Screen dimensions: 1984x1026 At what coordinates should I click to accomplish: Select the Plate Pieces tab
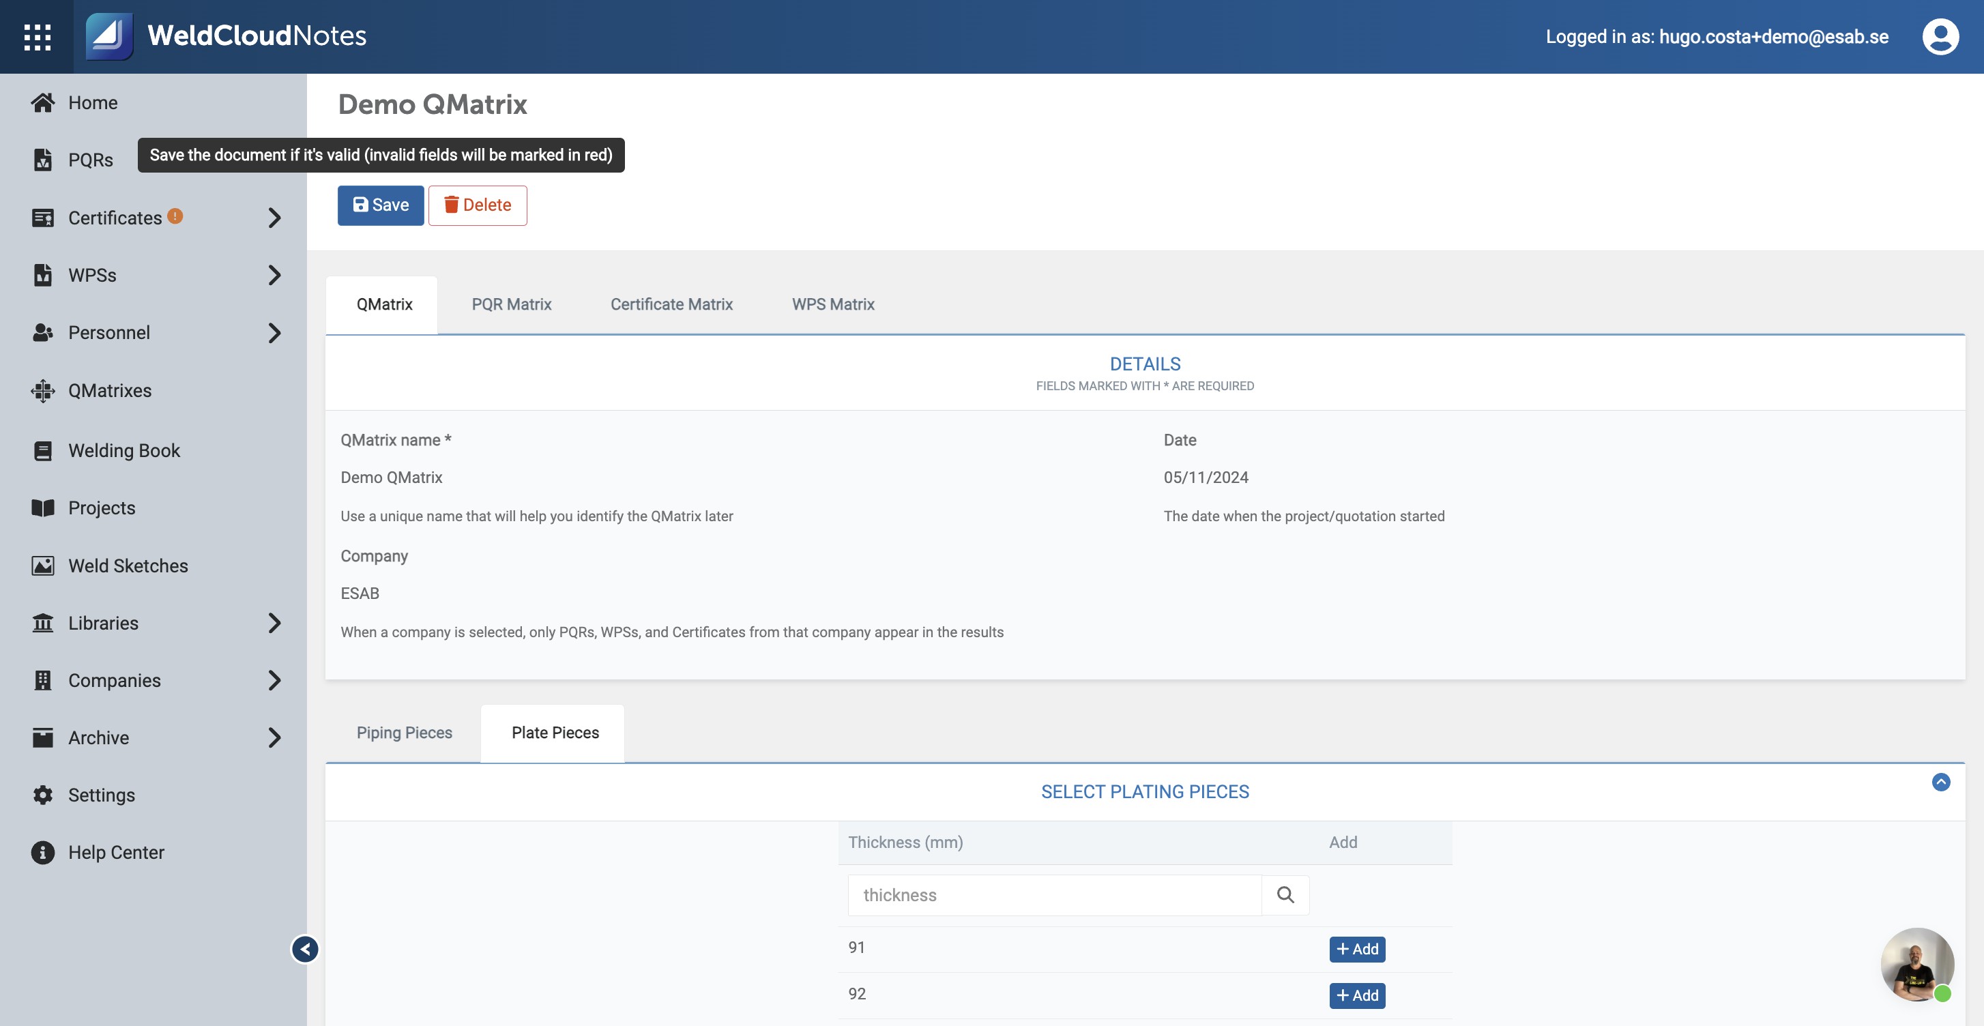point(555,733)
